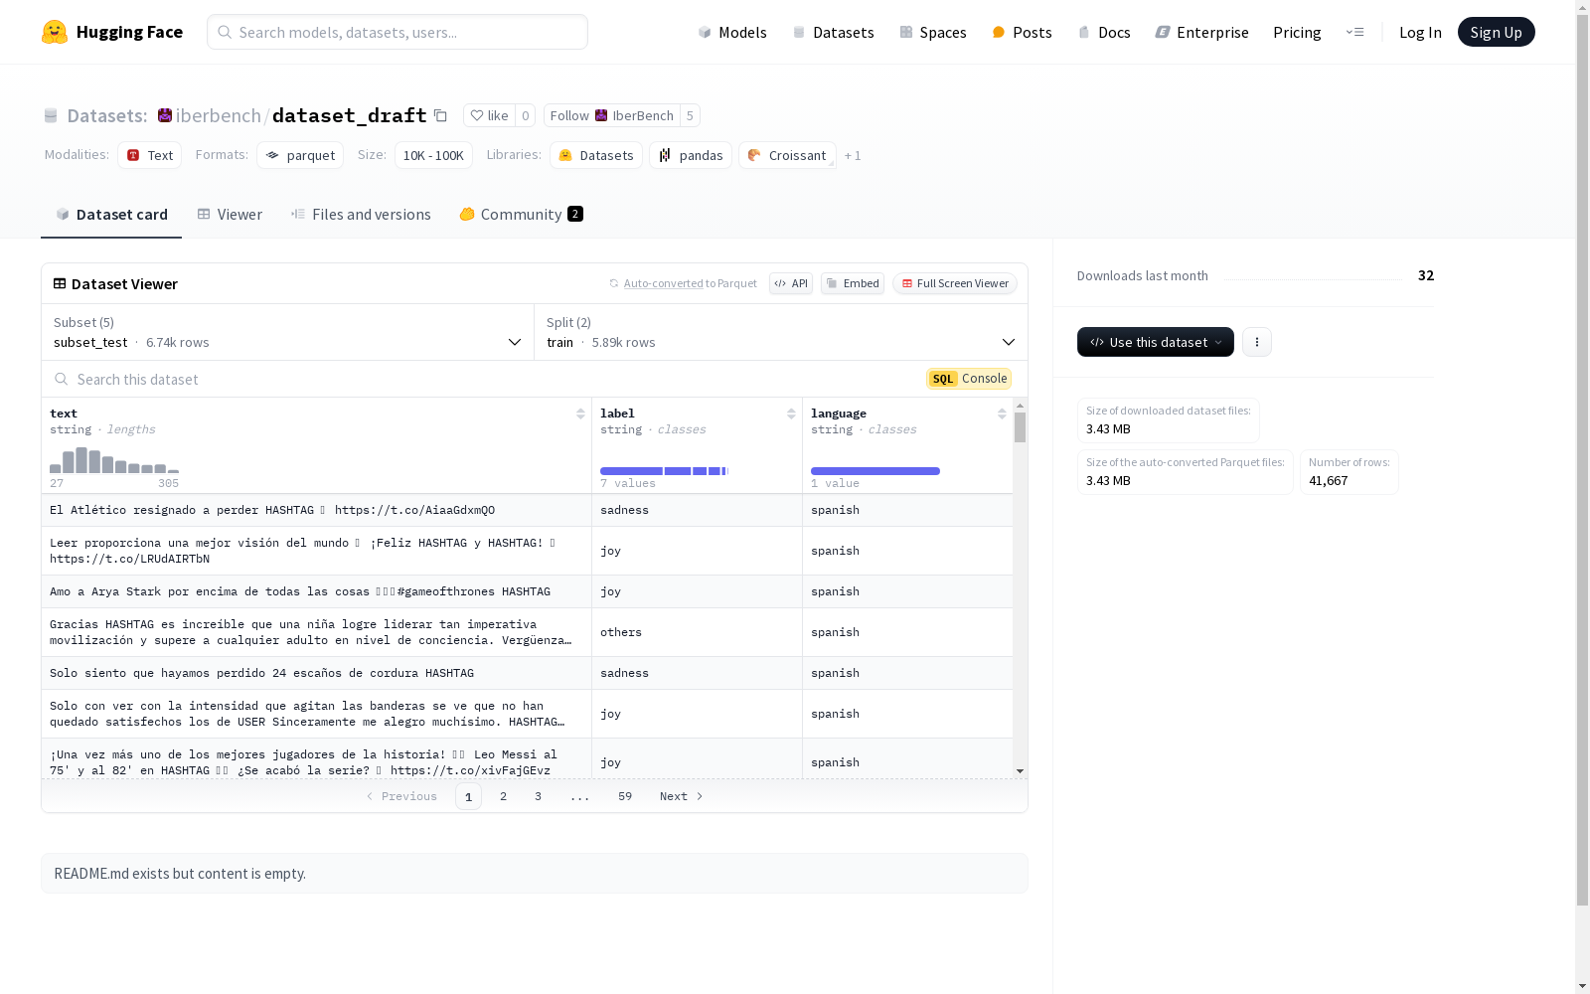Select the Datasets library tag
1590x994 pixels.
click(596, 155)
